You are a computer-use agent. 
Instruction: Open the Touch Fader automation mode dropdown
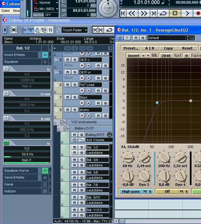click(75, 30)
